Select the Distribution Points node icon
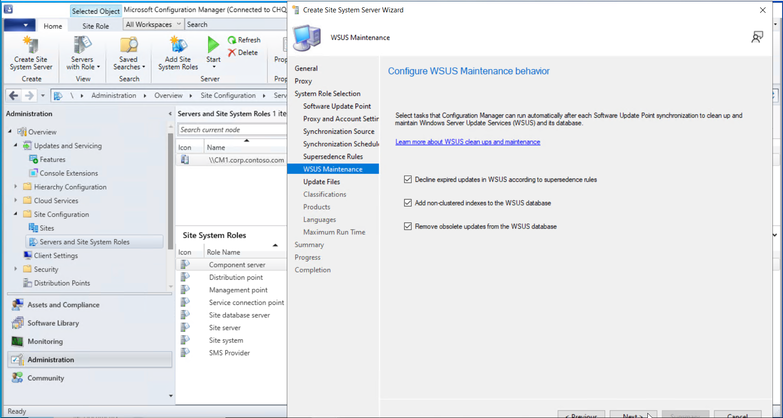Viewport: 783px width, 418px height. click(28, 283)
